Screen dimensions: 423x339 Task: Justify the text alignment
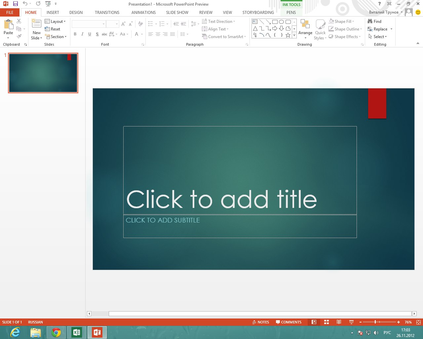[173, 34]
